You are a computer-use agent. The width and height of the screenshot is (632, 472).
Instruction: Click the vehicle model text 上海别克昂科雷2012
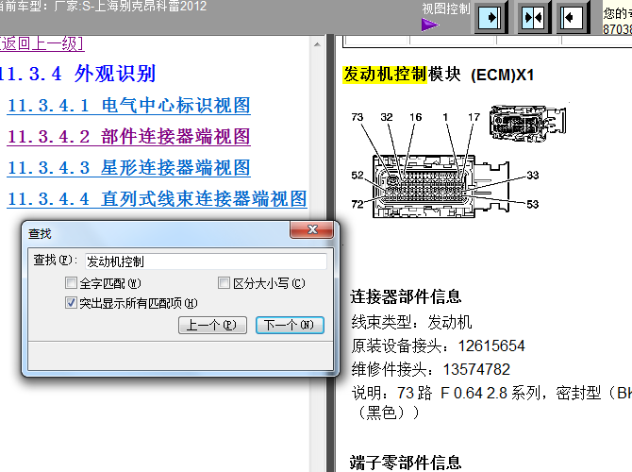(x=150, y=6)
